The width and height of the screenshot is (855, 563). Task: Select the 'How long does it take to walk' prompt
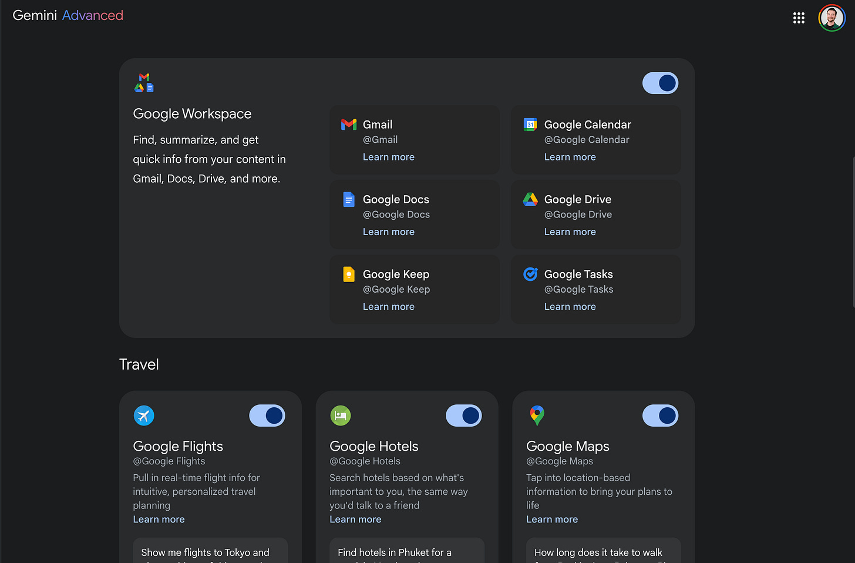click(604, 551)
